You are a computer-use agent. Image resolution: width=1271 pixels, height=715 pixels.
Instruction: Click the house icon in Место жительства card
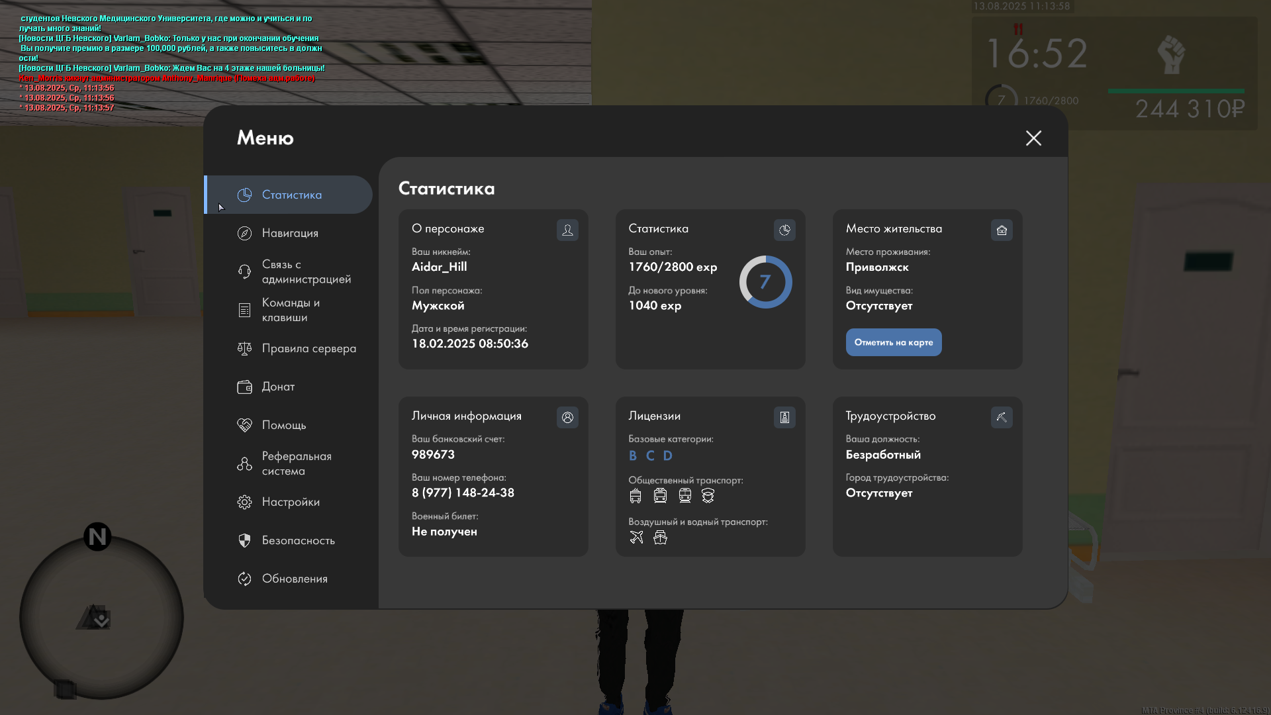1002,230
